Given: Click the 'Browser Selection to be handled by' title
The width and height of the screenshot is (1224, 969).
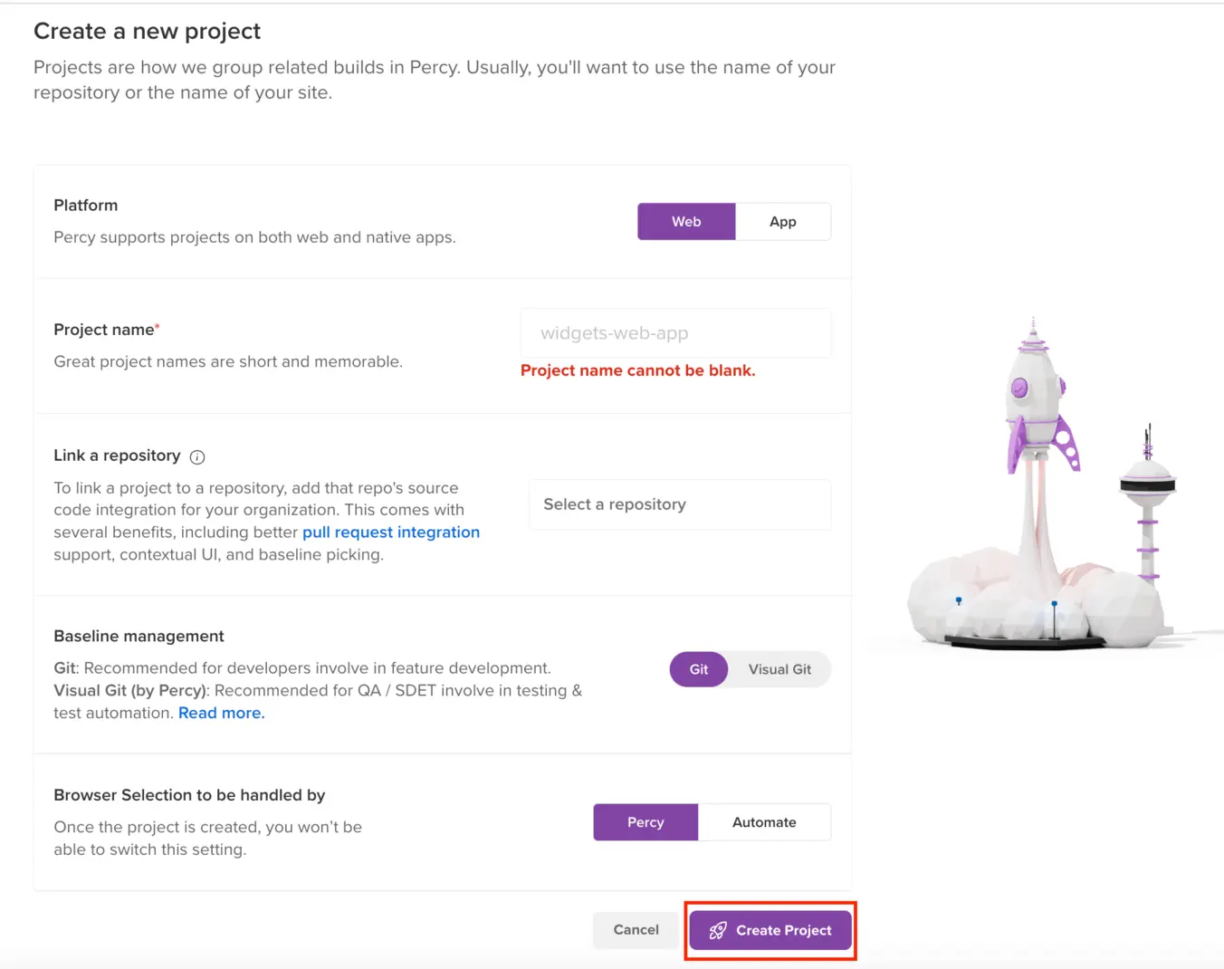Looking at the screenshot, I should [x=189, y=795].
